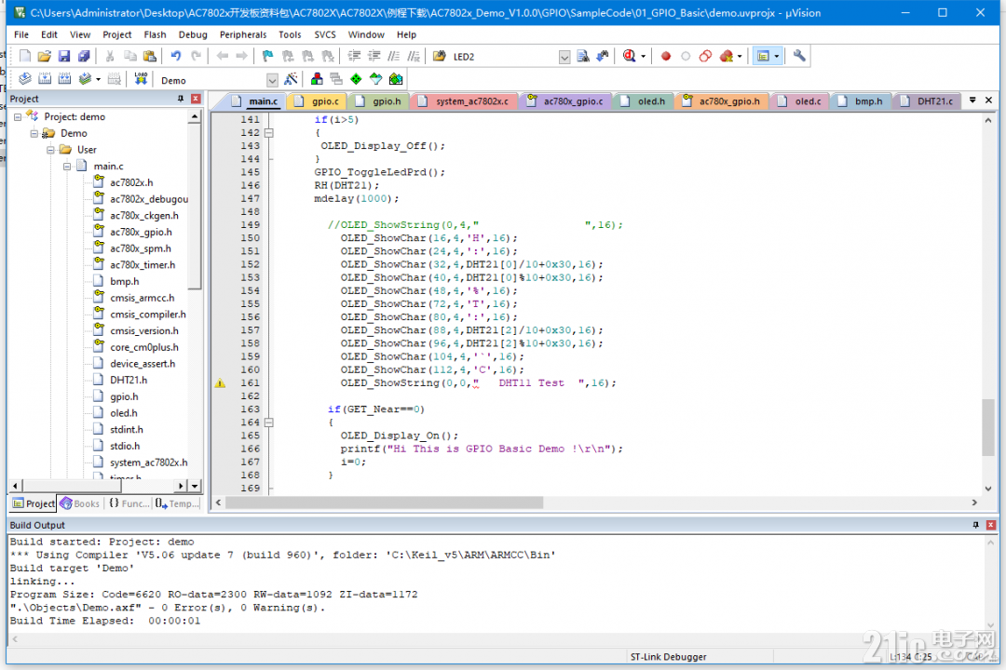
Task: Open Manage Project Items icon
Action: coord(317,79)
